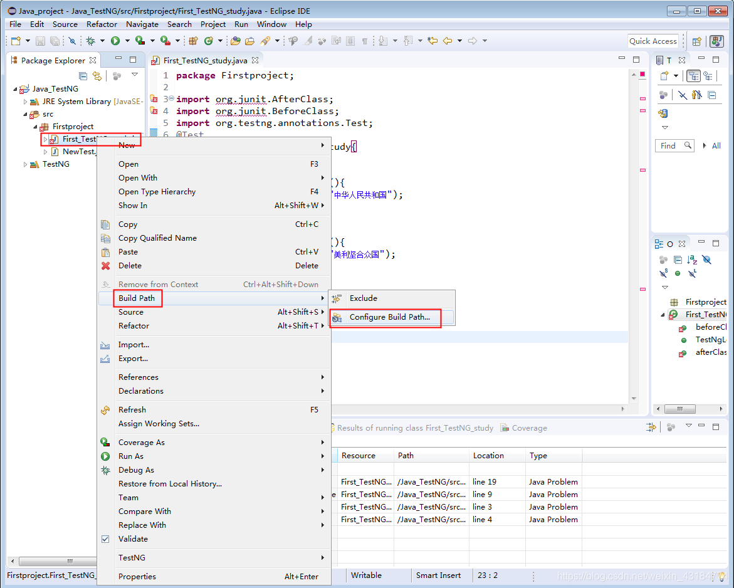Click the Location column header

pyautogui.click(x=496, y=456)
